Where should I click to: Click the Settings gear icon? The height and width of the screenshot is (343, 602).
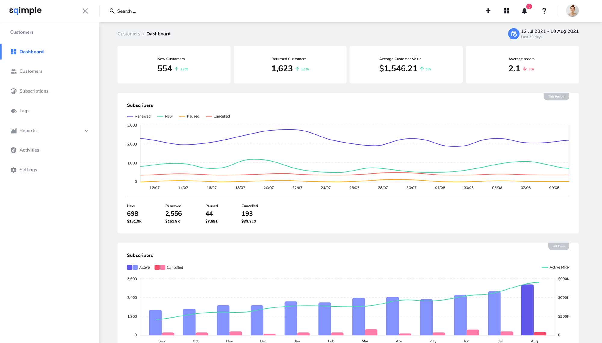coord(14,170)
